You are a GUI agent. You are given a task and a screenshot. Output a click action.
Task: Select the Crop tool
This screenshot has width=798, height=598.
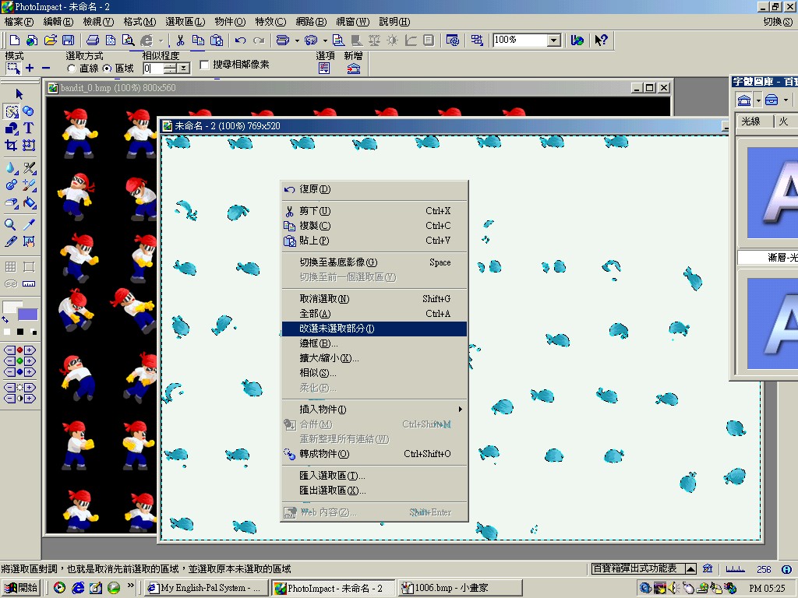(11, 146)
